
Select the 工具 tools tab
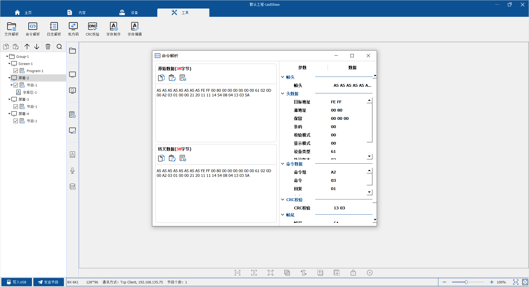click(183, 13)
